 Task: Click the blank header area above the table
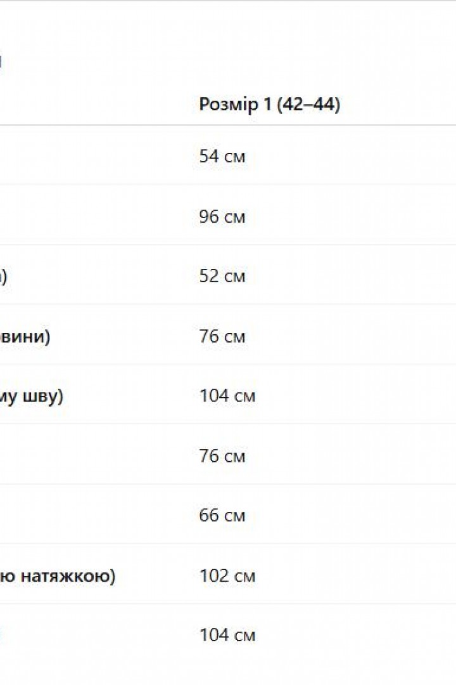[228, 44]
